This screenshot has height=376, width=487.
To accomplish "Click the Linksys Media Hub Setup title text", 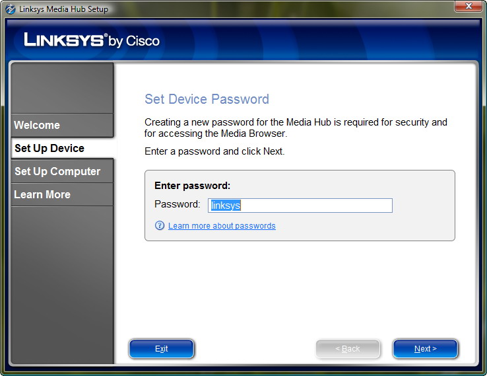I will pos(64,9).
